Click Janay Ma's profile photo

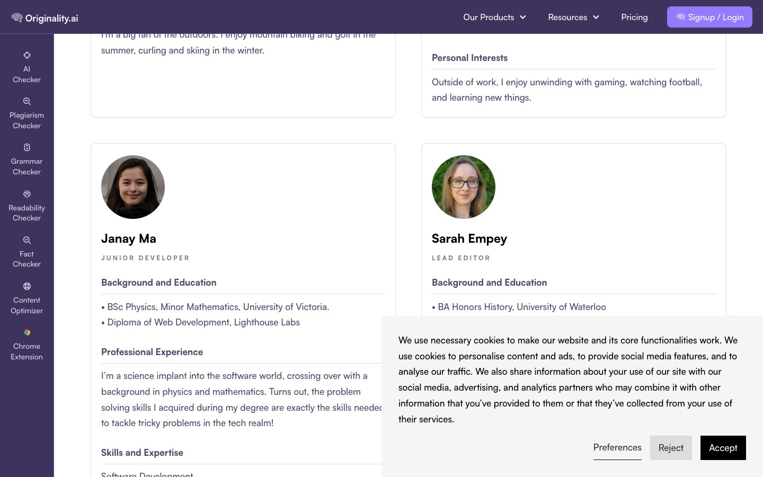(x=133, y=187)
